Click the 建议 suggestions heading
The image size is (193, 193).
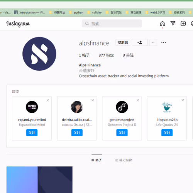[x=15, y=91]
